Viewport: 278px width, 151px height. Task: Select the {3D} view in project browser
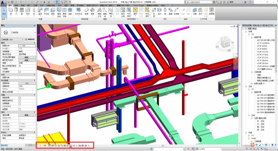(x=259, y=75)
